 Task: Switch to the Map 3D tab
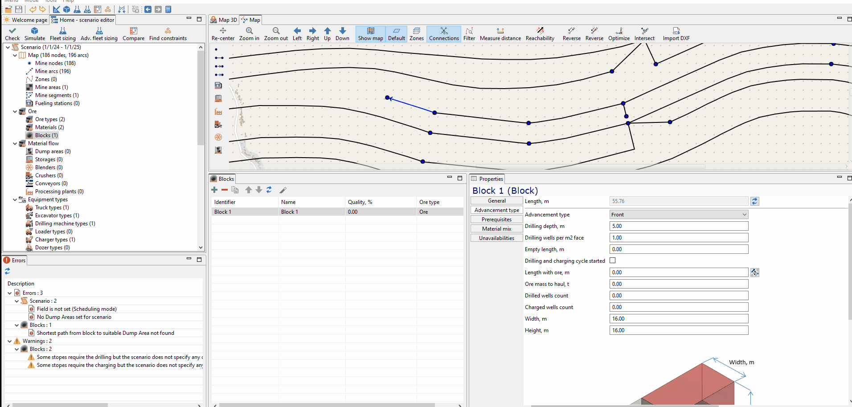tap(224, 20)
